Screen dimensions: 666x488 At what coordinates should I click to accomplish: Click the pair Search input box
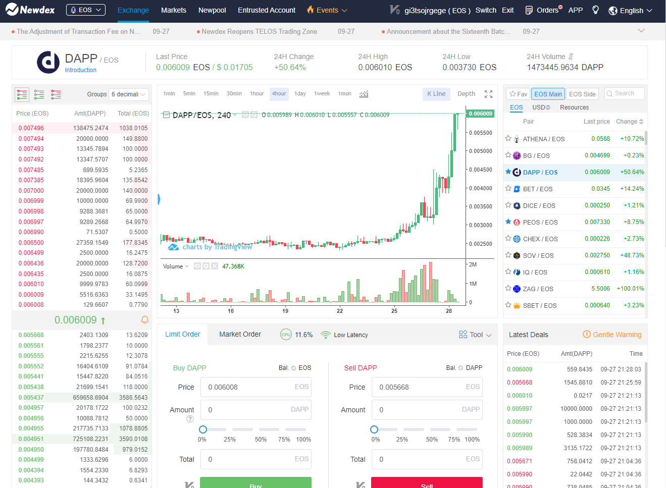click(624, 93)
